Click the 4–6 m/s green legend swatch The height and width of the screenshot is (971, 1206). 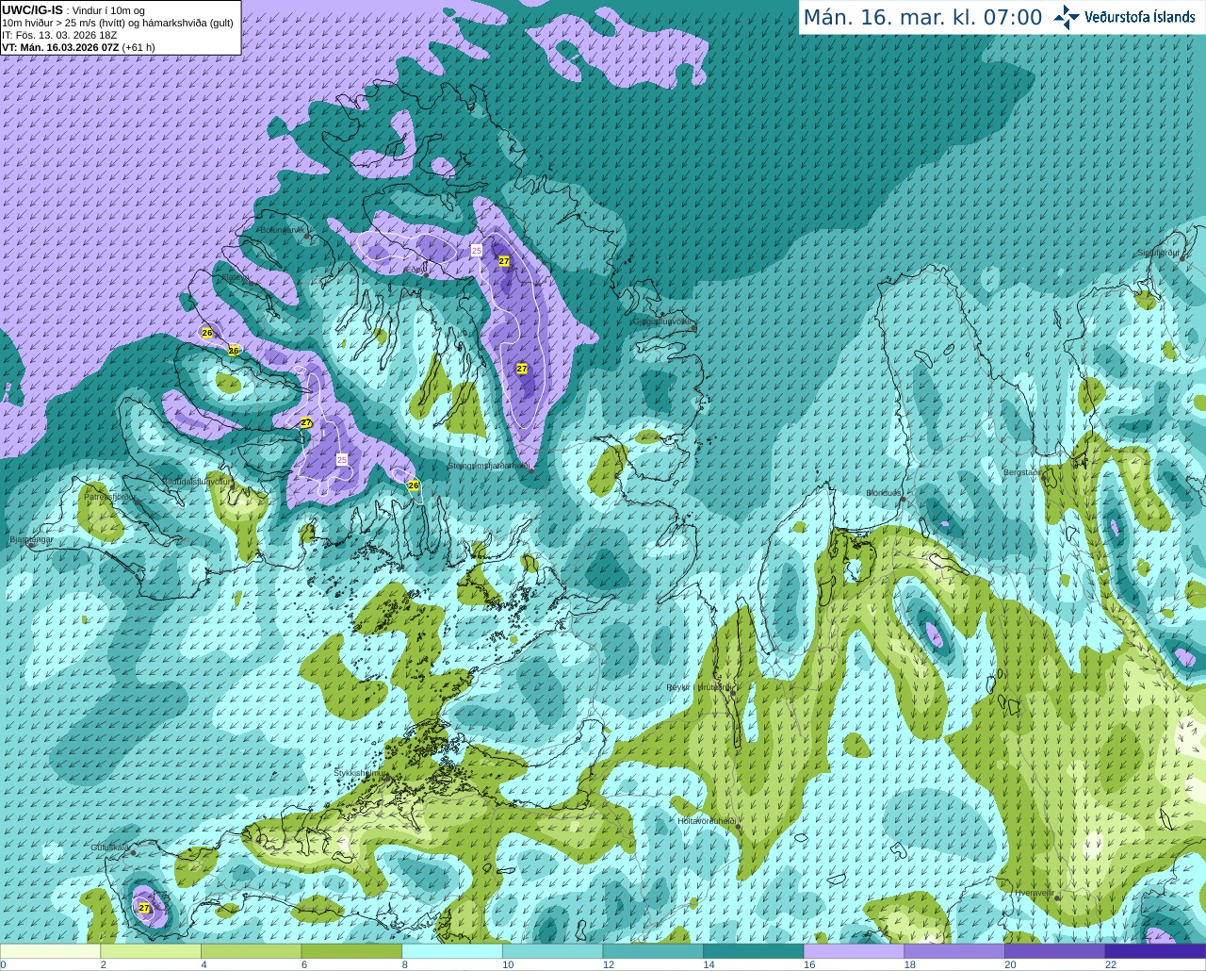252,950
